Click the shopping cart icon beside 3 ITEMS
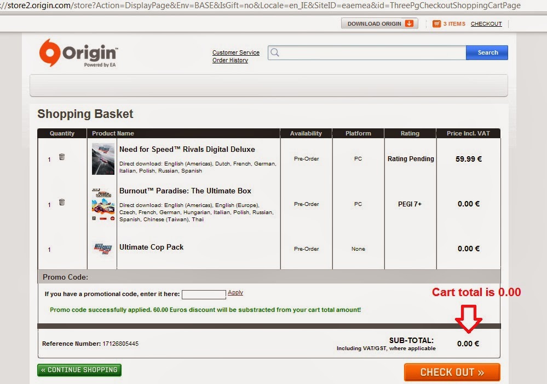Screen dimensions: 547x384 click(436, 23)
